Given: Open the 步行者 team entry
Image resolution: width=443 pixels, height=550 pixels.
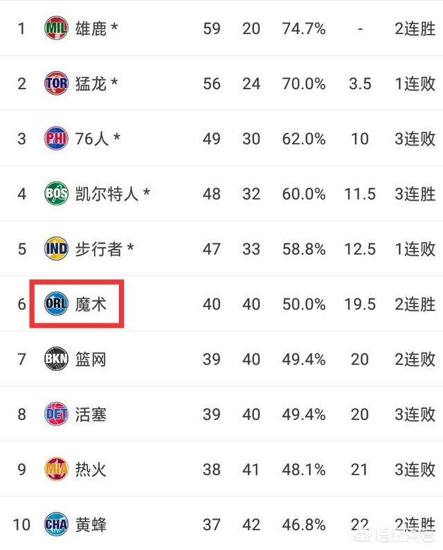Looking at the screenshot, I should (99, 248).
